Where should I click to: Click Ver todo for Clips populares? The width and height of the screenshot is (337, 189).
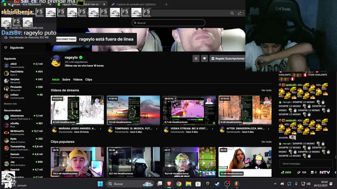click(x=266, y=142)
